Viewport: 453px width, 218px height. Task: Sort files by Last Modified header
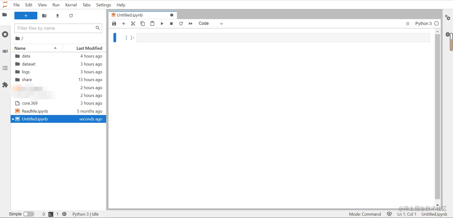coord(84,48)
